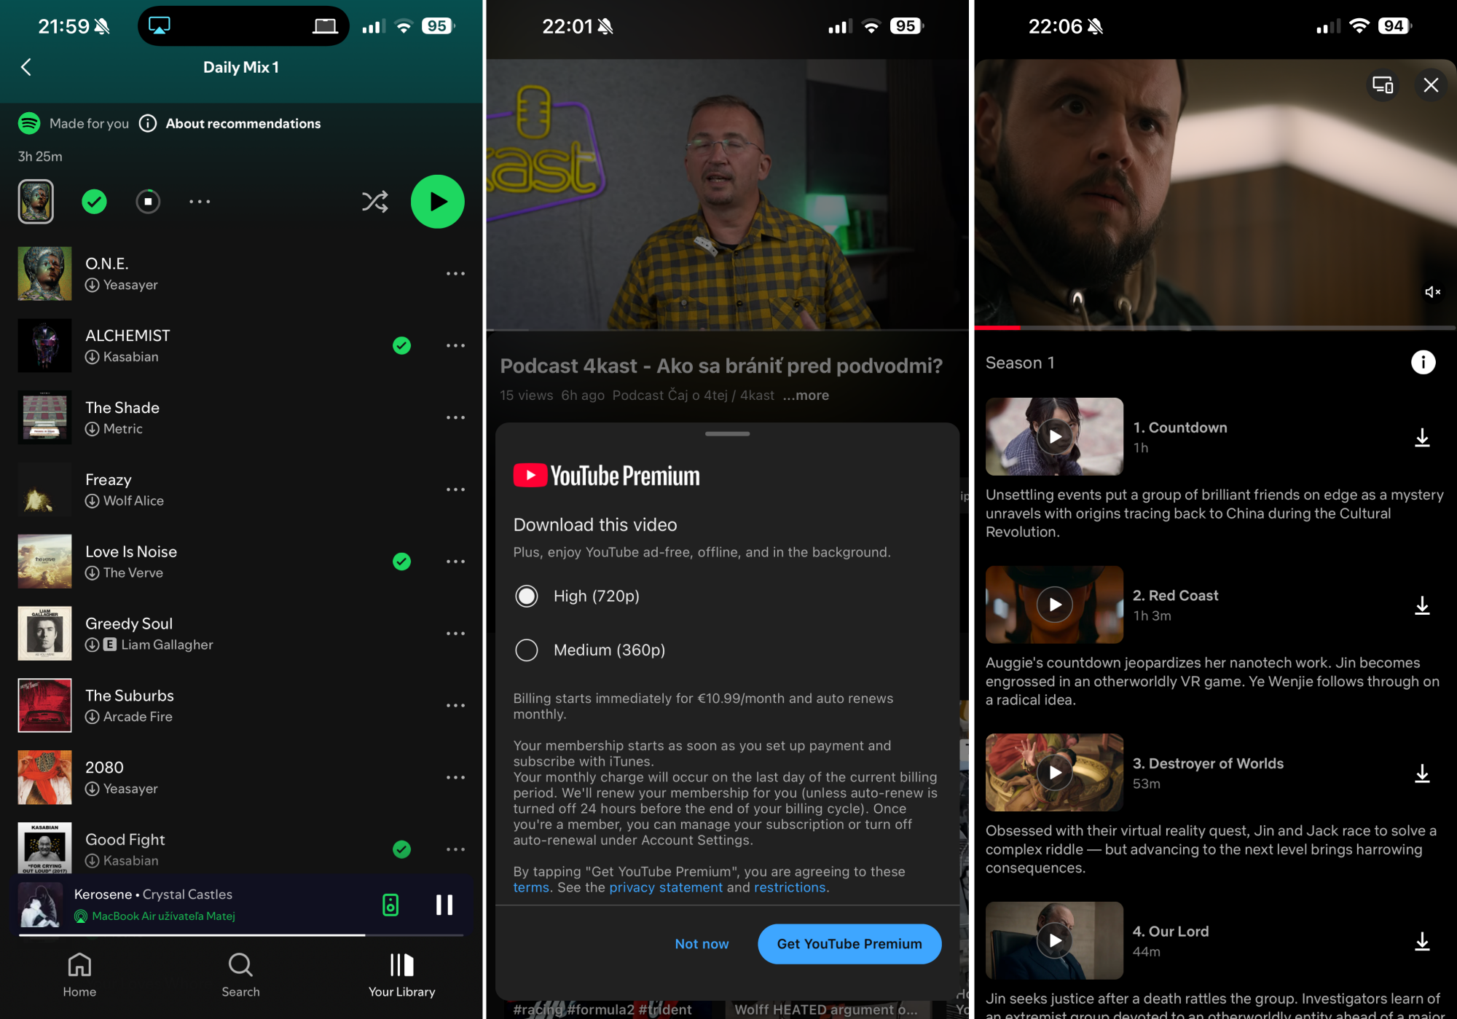This screenshot has height=1019, width=1457.
Task: Switch to Your Library tab
Action: pyautogui.click(x=401, y=975)
